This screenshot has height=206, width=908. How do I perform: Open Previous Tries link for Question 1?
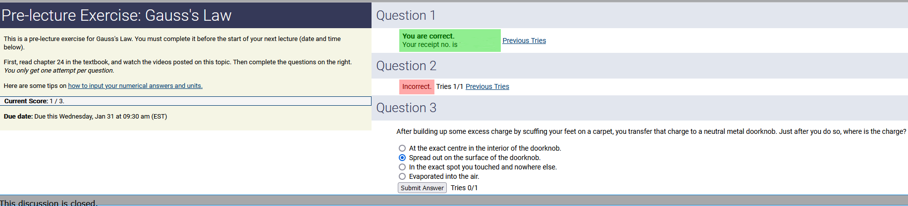pos(524,41)
